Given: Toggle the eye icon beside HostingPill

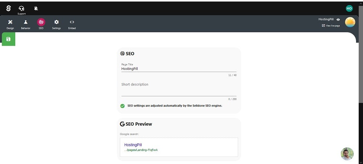Looking at the screenshot, I should [338, 20].
